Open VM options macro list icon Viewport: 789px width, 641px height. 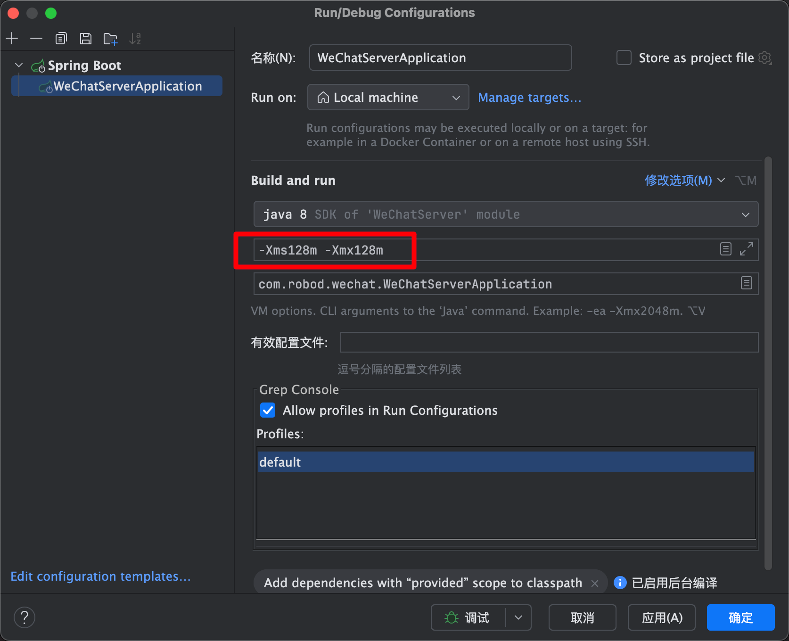pos(726,249)
